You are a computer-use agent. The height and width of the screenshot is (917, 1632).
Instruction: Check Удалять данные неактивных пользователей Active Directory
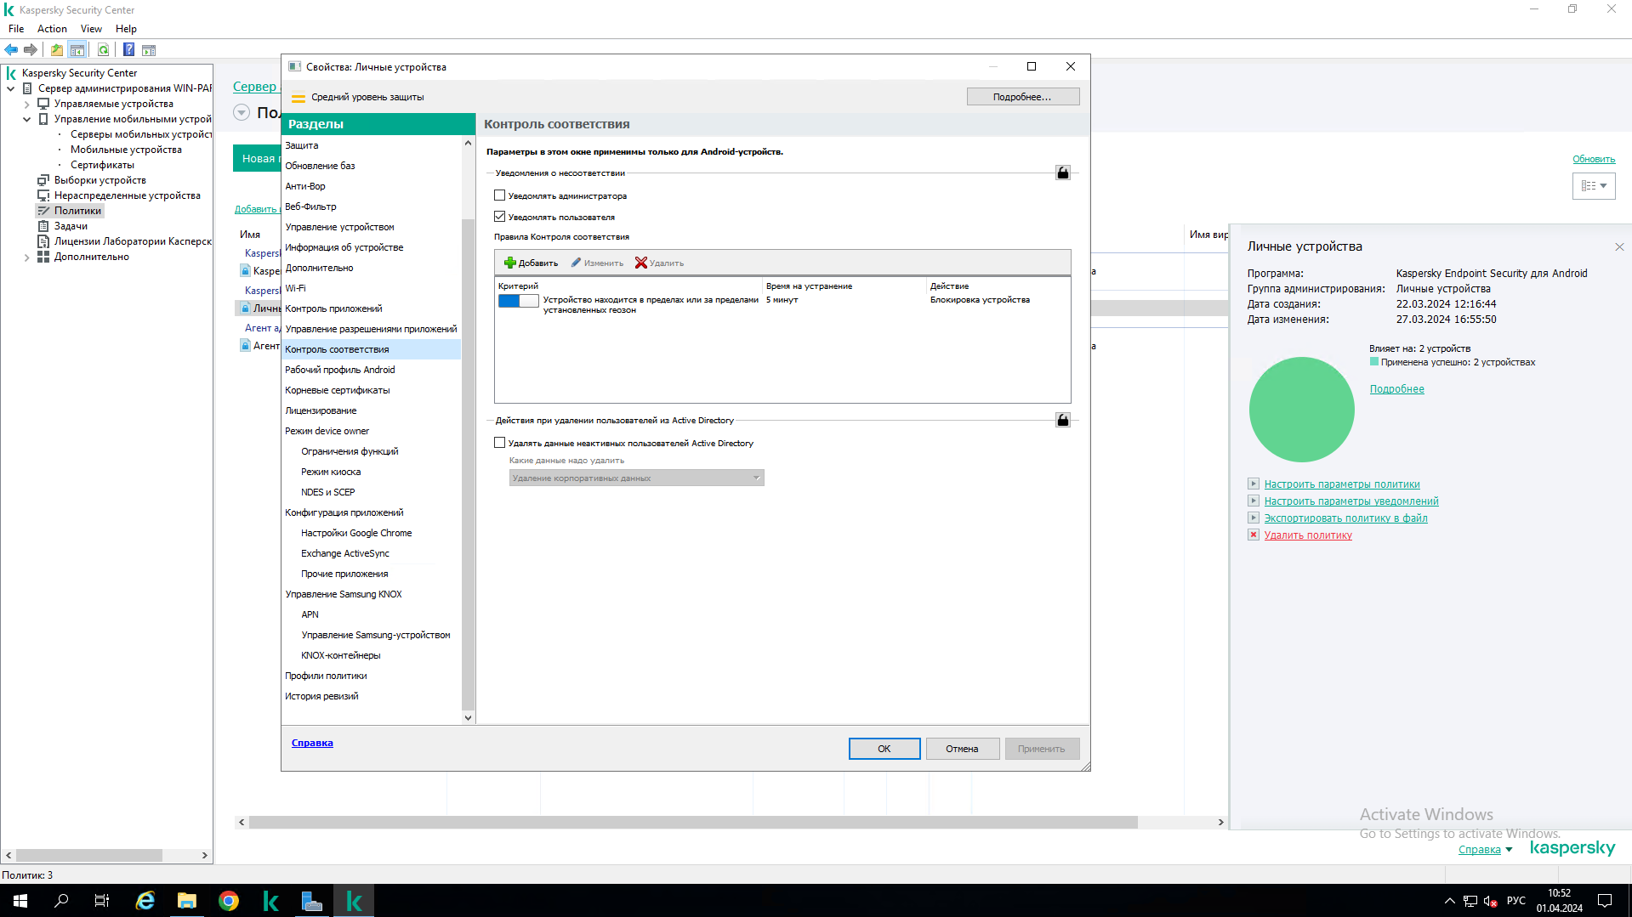point(499,443)
